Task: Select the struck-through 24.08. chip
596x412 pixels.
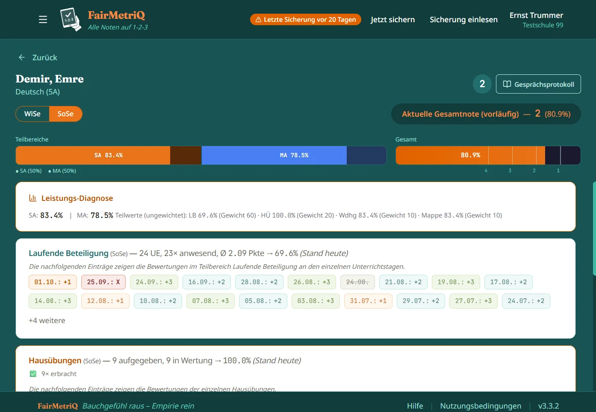Action: coord(357,282)
